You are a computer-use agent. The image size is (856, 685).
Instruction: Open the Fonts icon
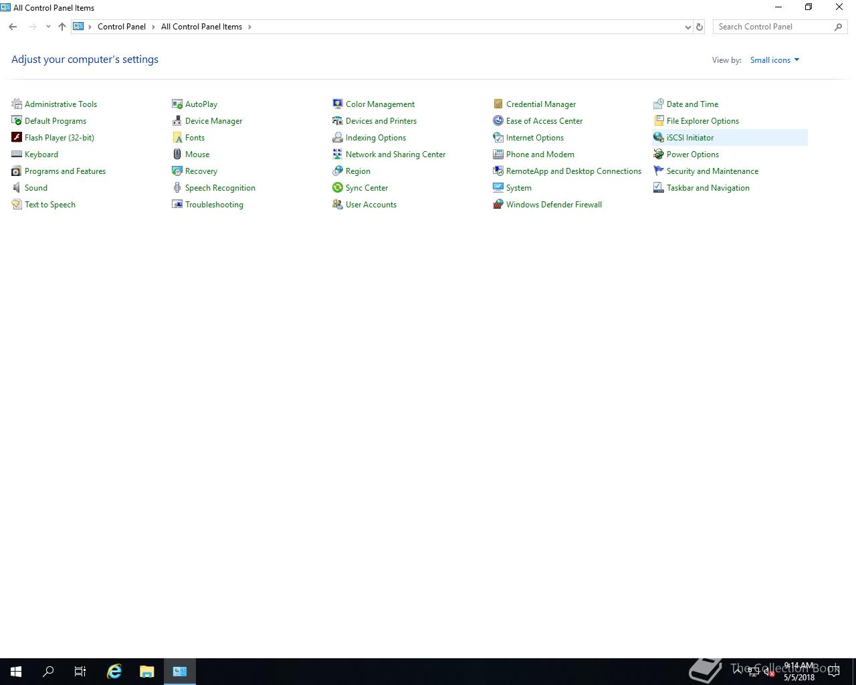coord(177,137)
